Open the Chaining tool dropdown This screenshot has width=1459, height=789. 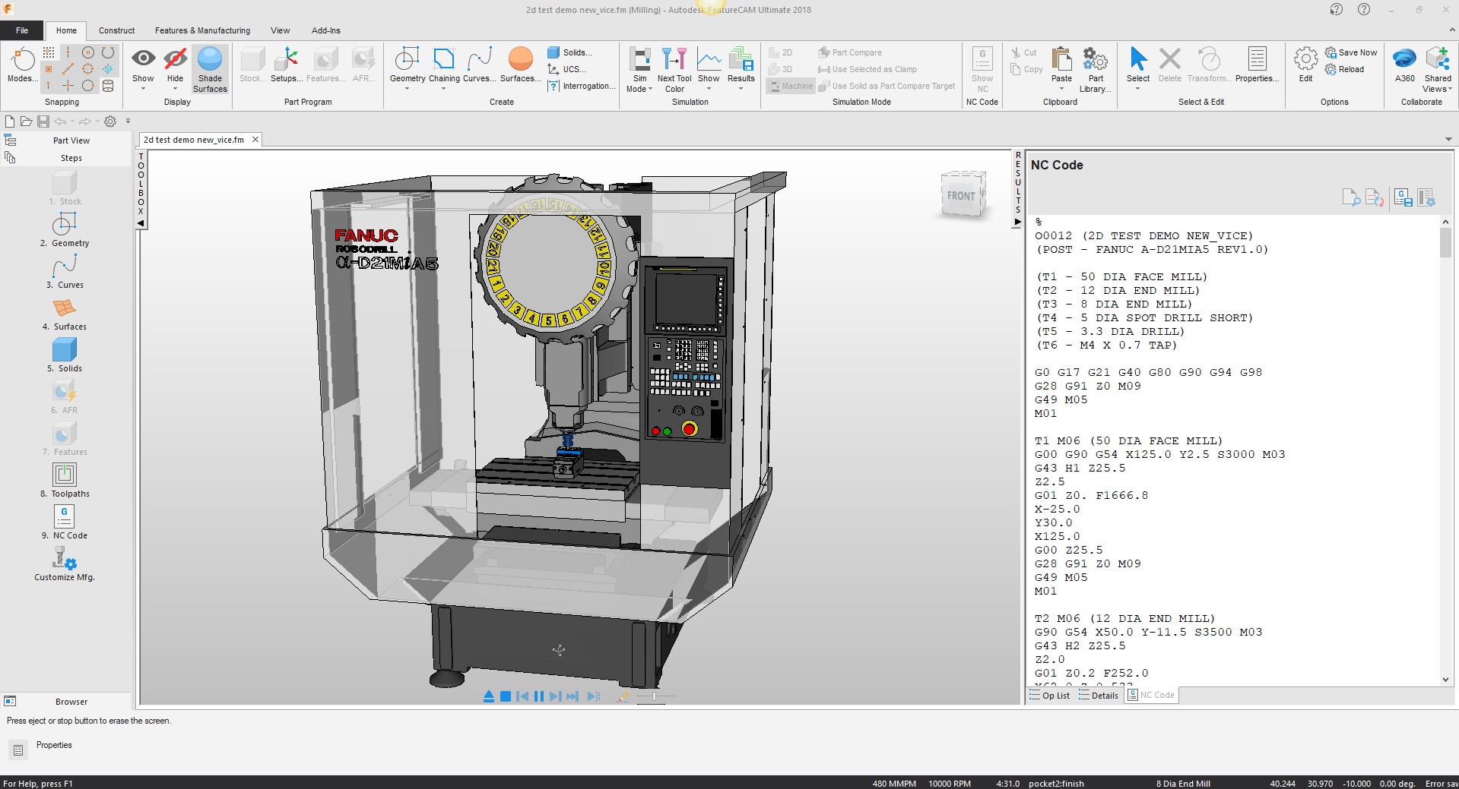click(x=444, y=68)
